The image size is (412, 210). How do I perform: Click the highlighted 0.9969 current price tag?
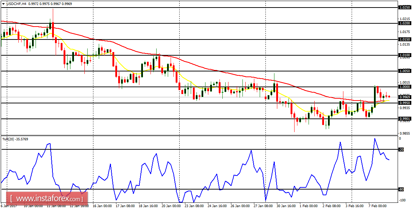pos(404,97)
